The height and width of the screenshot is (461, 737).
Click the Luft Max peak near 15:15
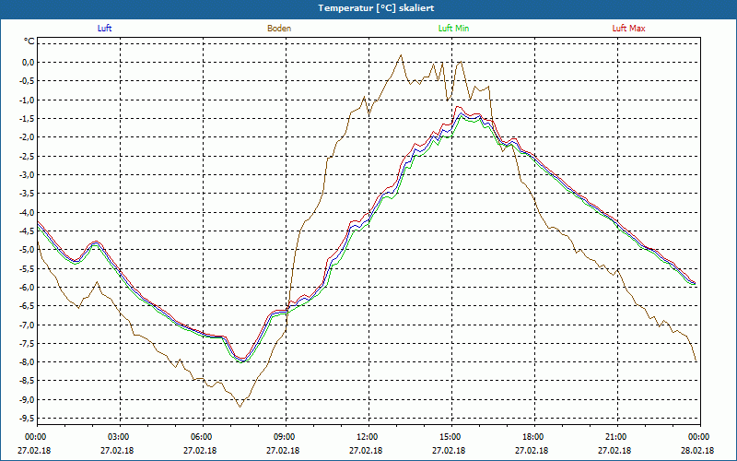pyautogui.click(x=458, y=107)
